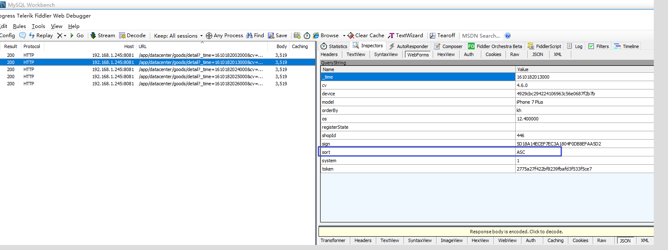The width and height of the screenshot is (668, 250).
Task: Select session with _time=1610182024000
Action: tap(157, 69)
